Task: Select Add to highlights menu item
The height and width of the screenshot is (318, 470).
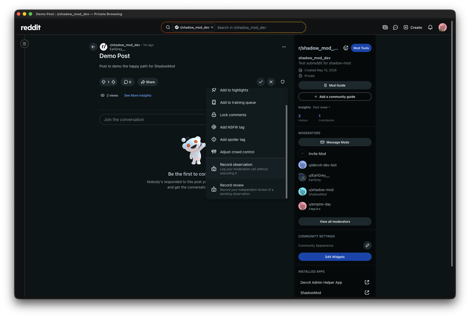Action: (x=245, y=90)
